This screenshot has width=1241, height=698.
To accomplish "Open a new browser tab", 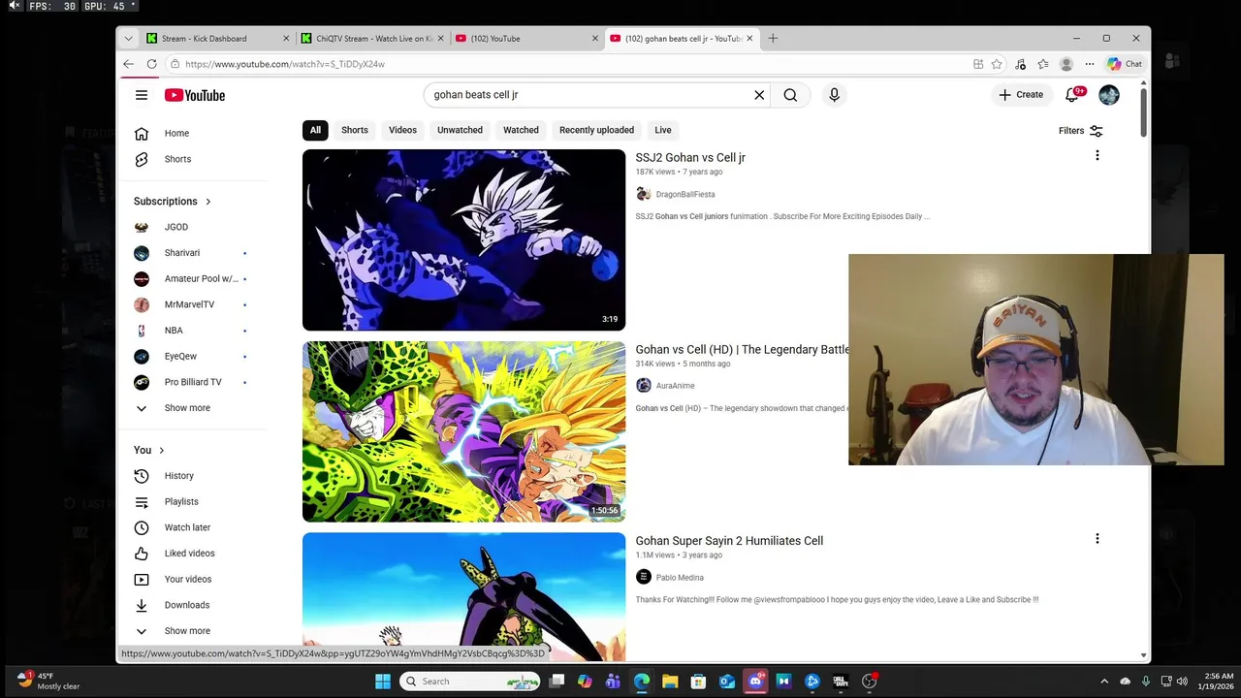I will [x=773, y=39].
